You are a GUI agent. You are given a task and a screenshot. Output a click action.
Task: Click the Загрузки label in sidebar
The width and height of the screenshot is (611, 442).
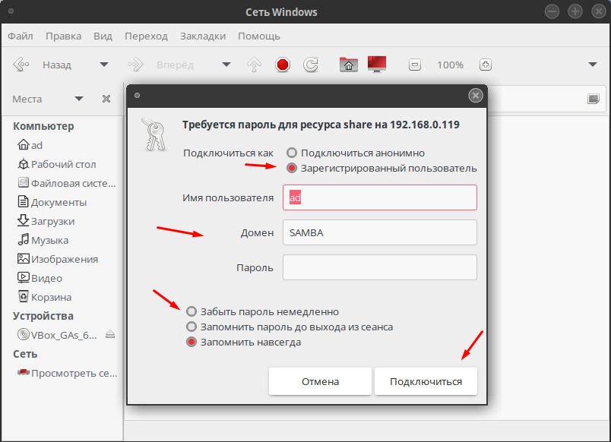pyautogui.click(x=53, y=221)
